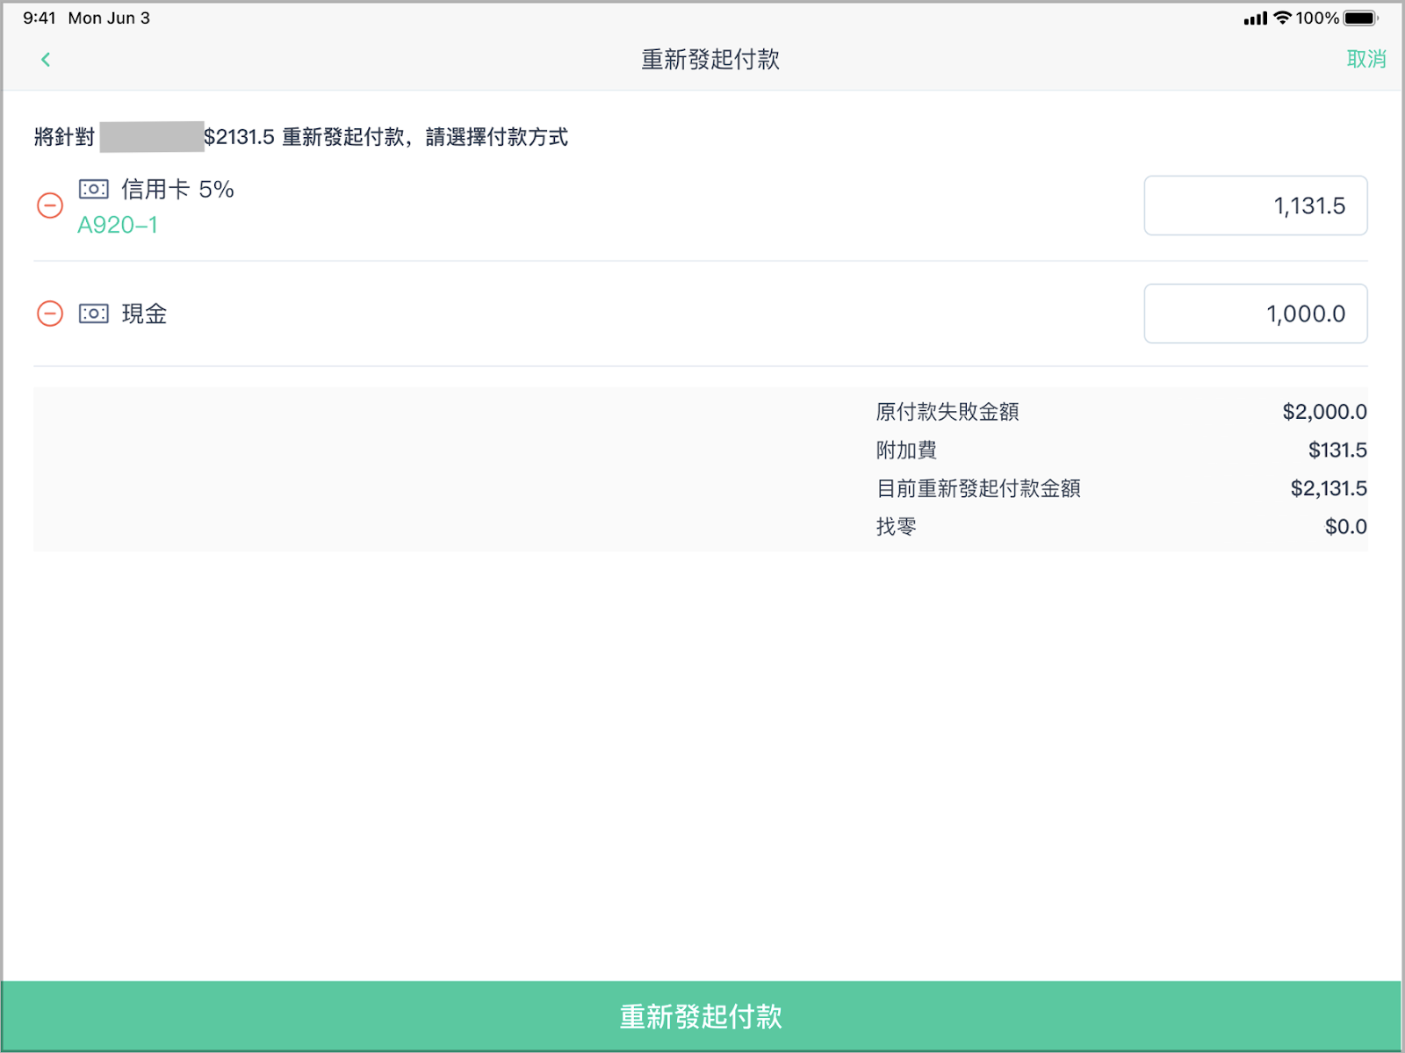This screenshot has height=1053, width=1405.
Task: Click the 信用卡 5% label
Action: 177,189
